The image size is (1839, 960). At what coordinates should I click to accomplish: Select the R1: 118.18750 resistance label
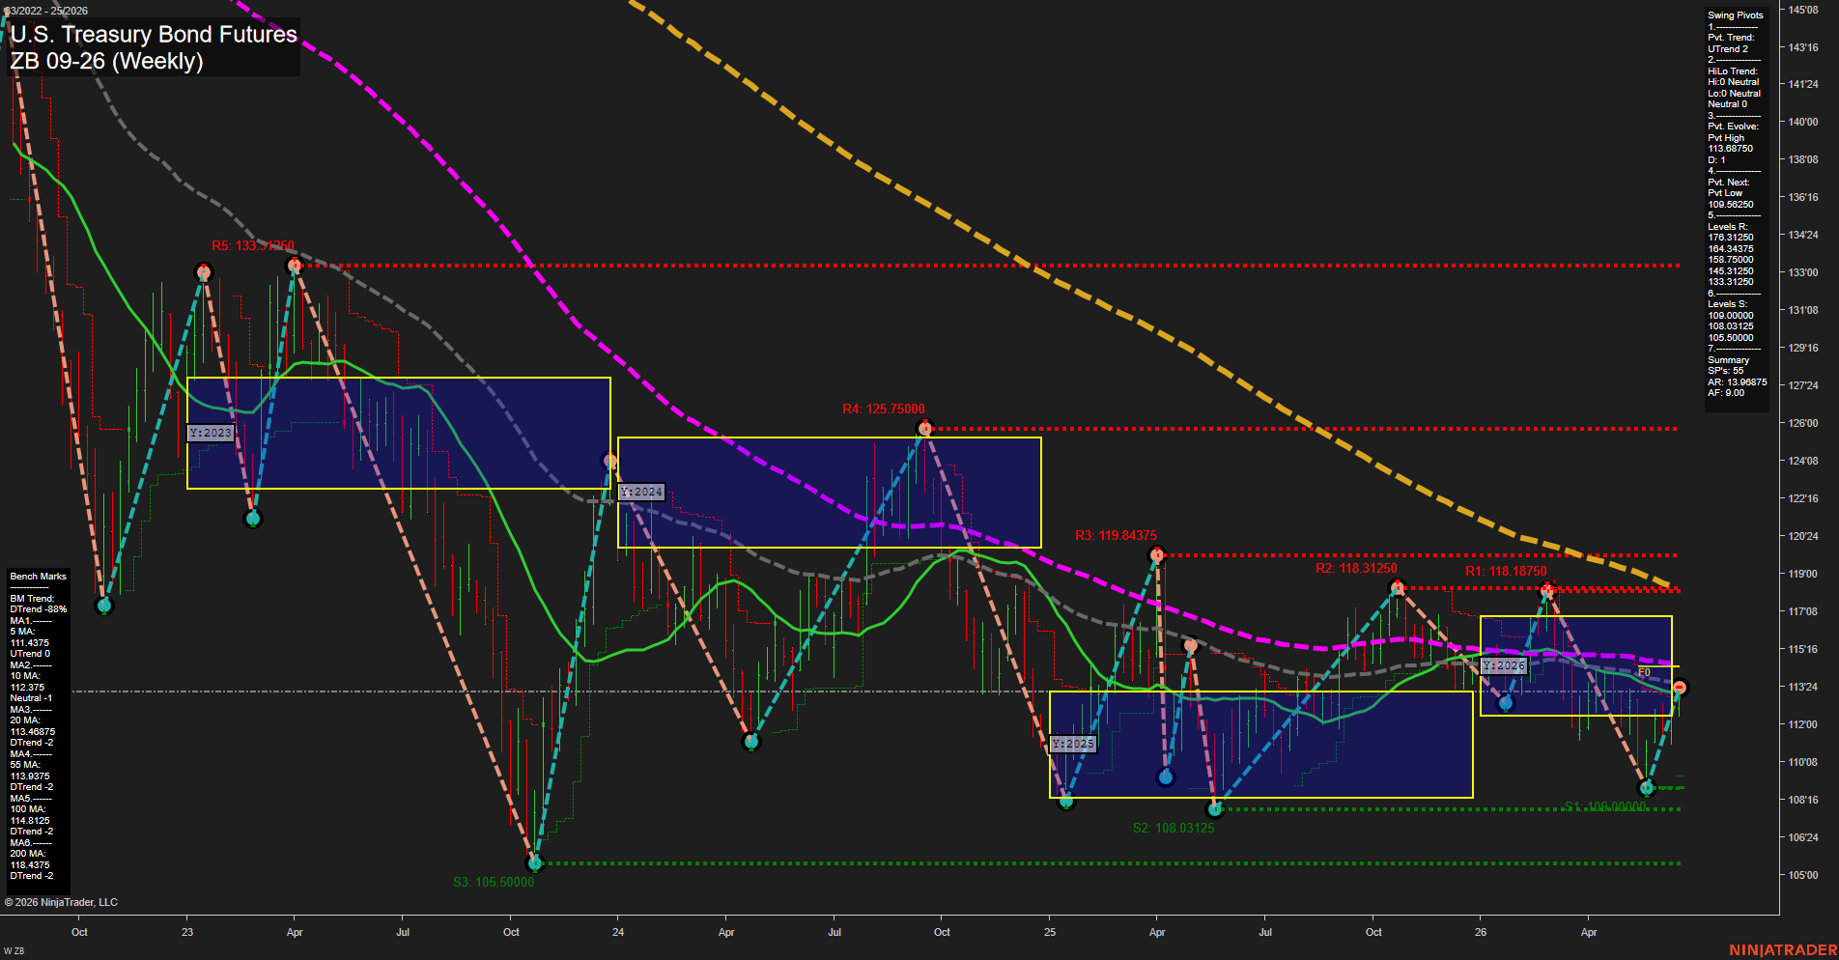tap(1506, 571)
